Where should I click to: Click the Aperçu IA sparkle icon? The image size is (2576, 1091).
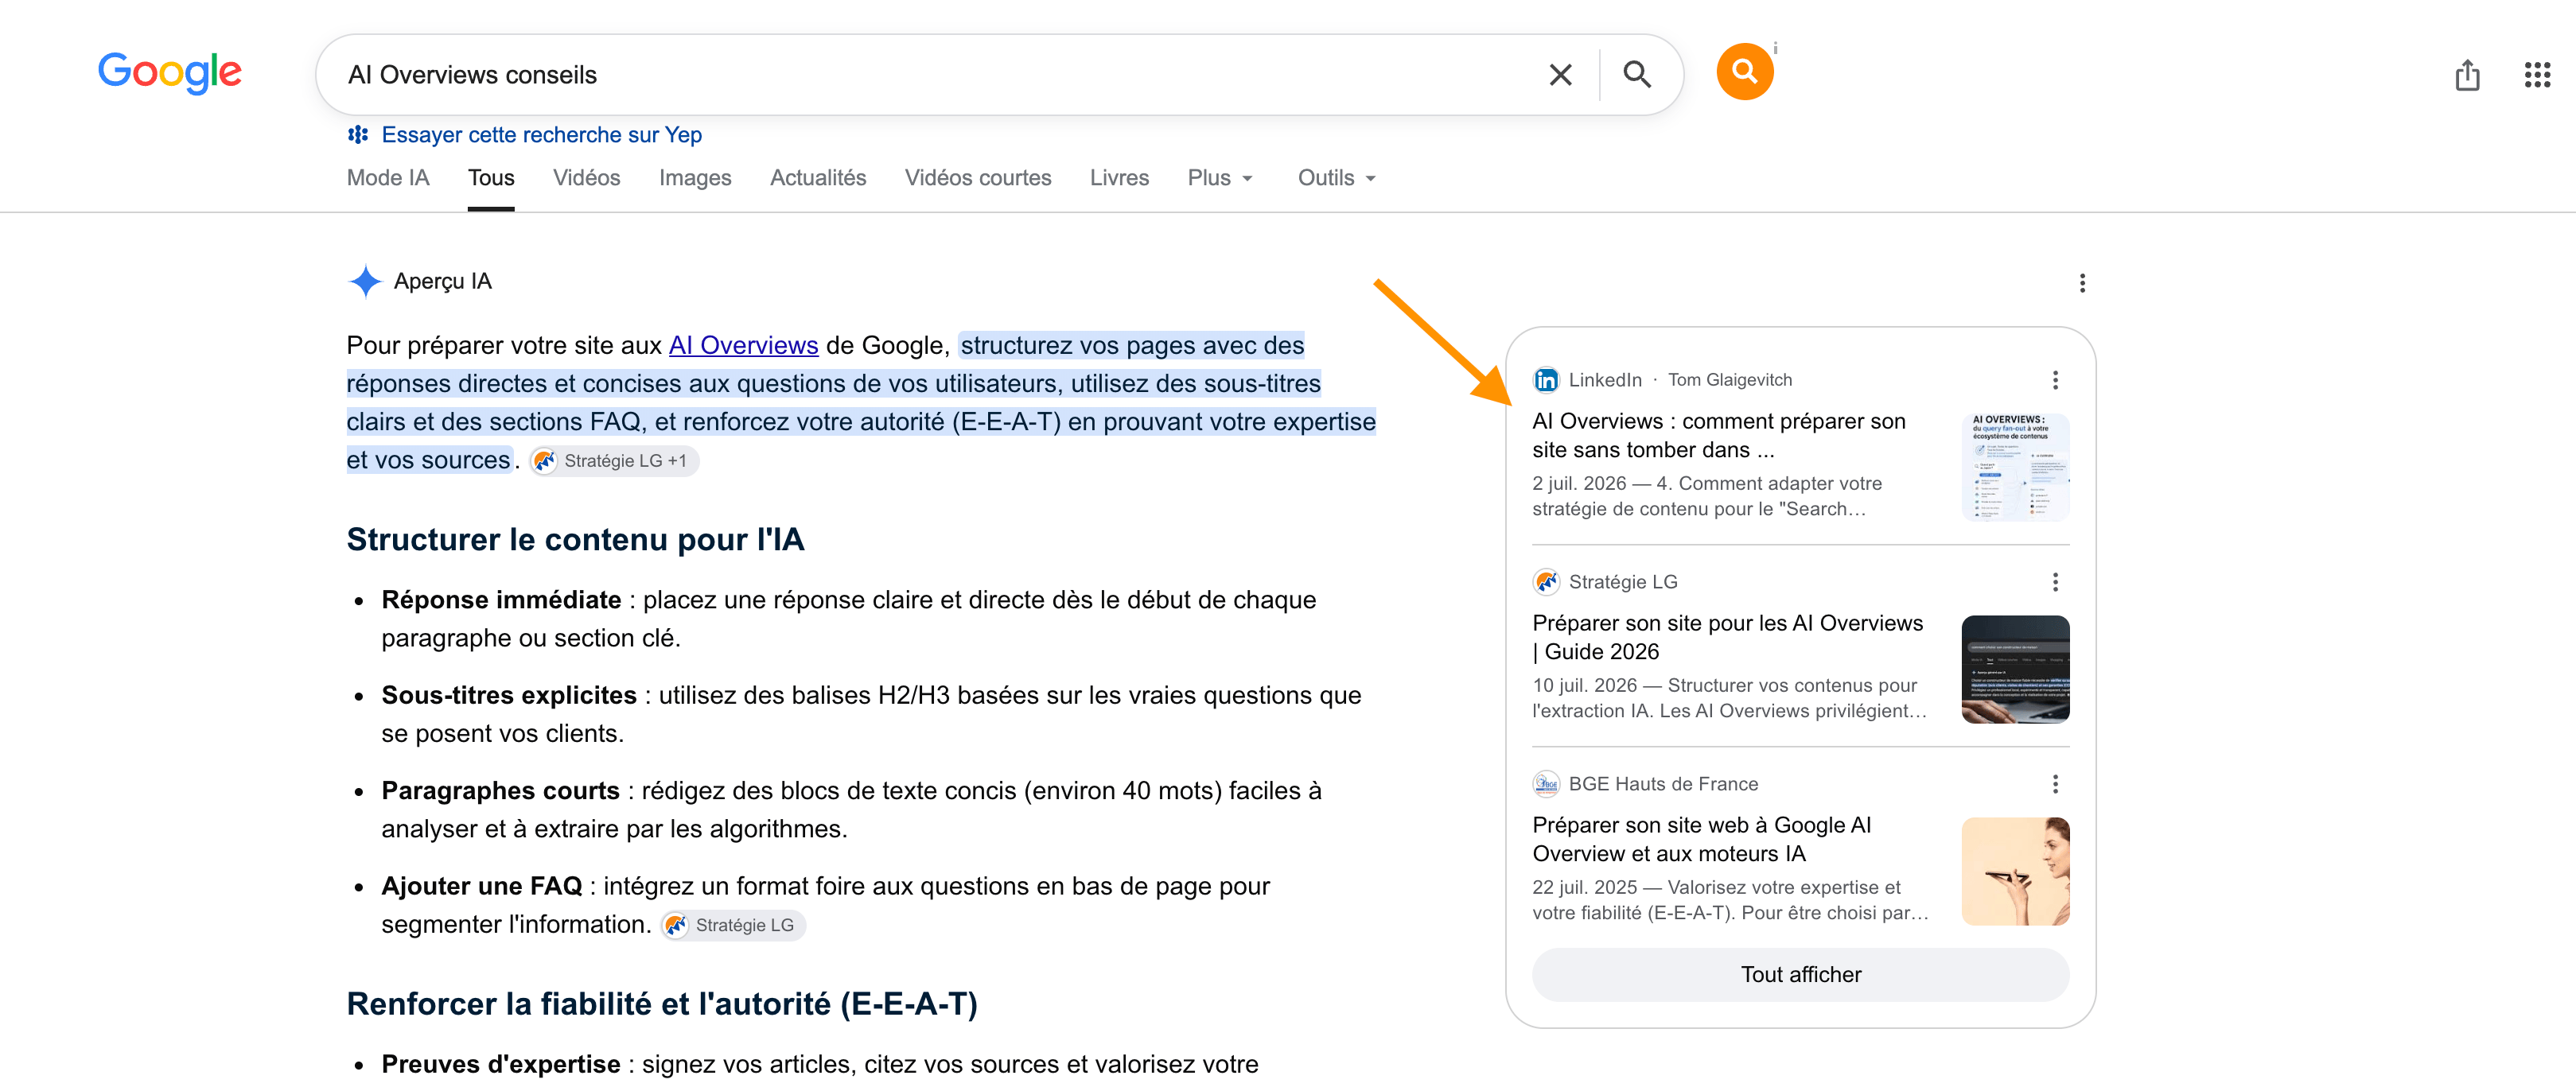(x=366, y=281)
